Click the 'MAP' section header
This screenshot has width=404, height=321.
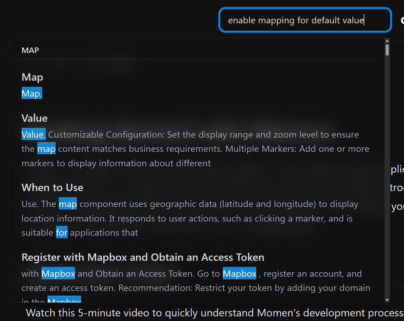pos(30,50)
